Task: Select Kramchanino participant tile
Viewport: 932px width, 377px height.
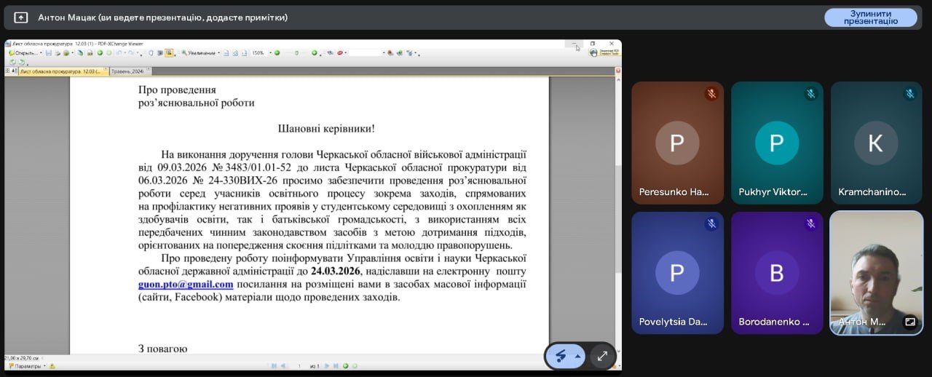Action: [877, 143]
